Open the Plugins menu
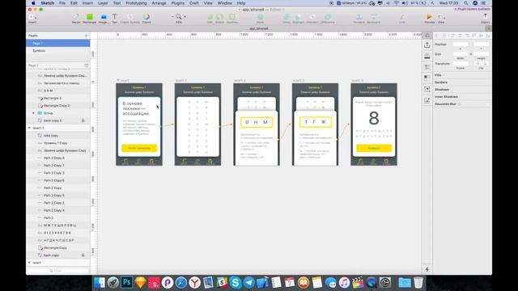Screen dimensions: 518x291 coord(178,3)
